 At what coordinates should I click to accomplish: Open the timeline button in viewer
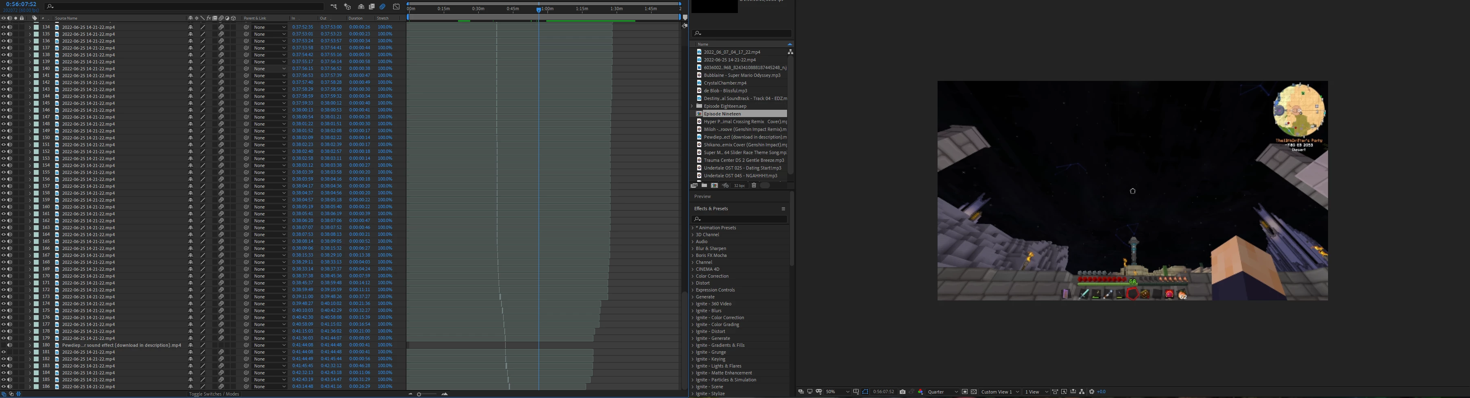(1073, 392)
